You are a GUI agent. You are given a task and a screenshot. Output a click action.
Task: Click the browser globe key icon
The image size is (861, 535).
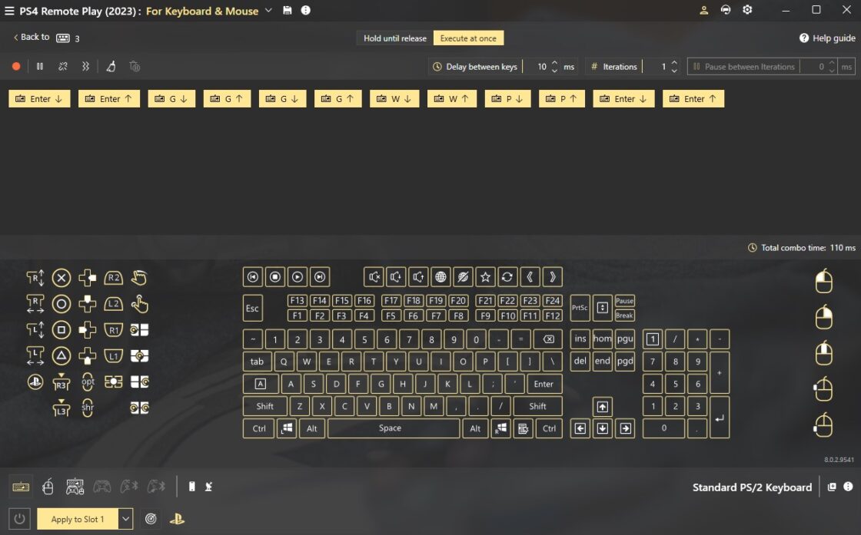click(x=440, y=277)
